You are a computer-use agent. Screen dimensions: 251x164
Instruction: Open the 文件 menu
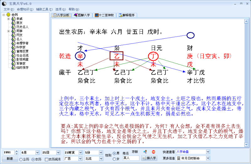pyautogui.click(x=9, y=9)
